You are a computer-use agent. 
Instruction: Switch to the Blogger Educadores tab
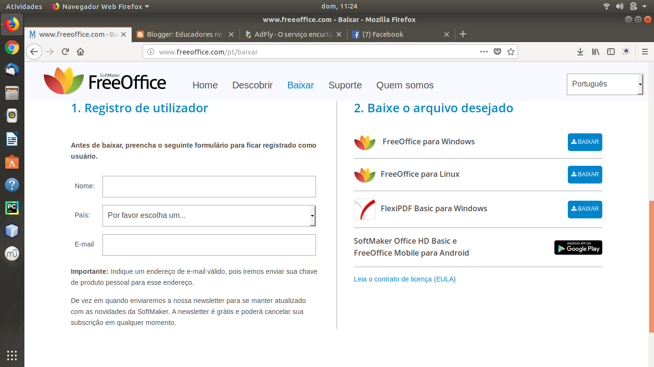click(x=184, y=34)
